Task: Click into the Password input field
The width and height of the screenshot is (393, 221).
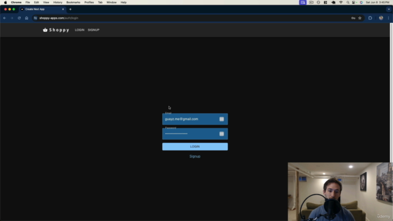Action: (195, 134)
